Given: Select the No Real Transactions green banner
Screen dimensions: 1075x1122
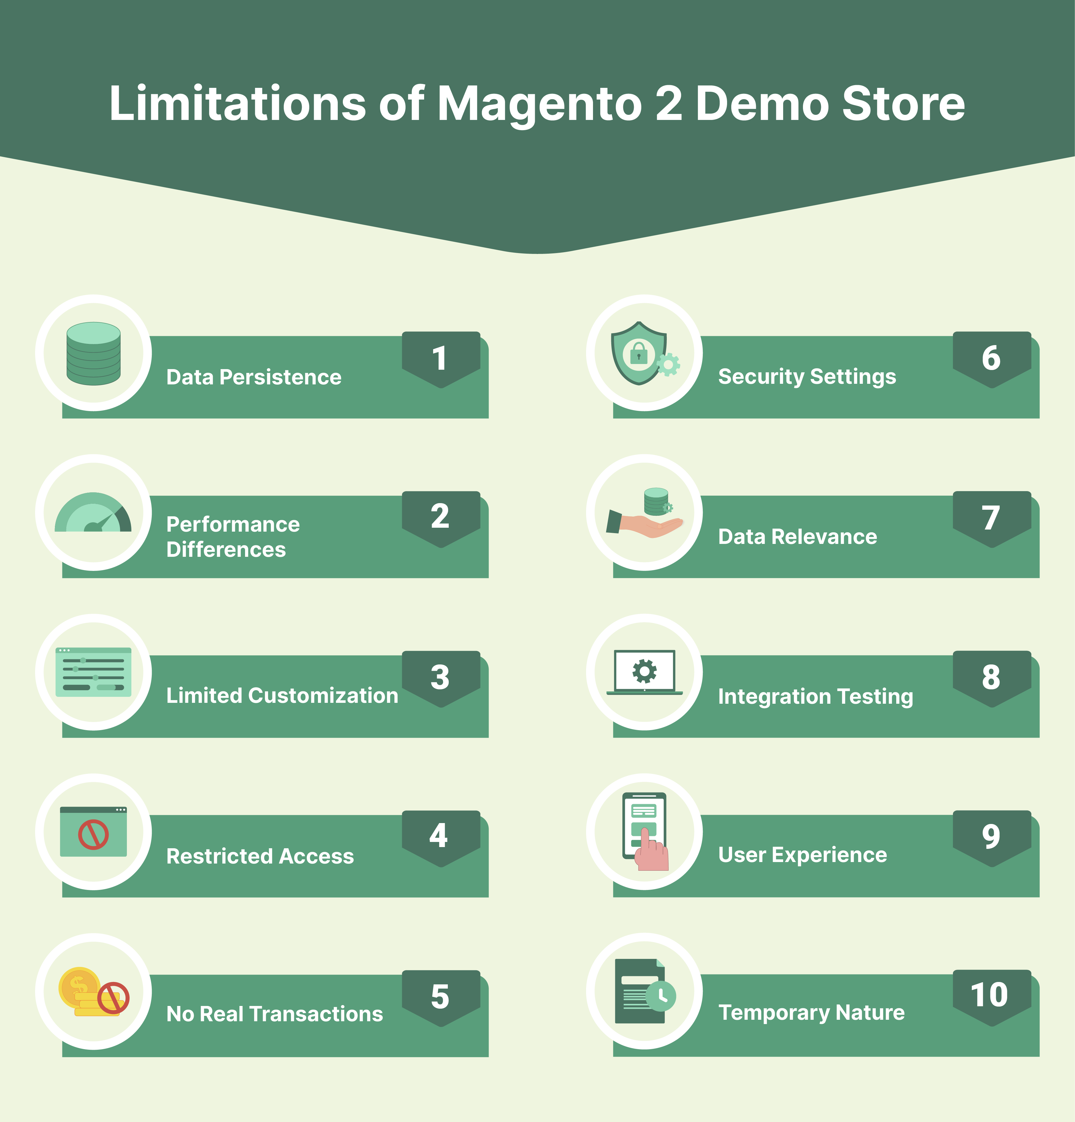Looking at the screenshot, I should tap(301, 1012).
